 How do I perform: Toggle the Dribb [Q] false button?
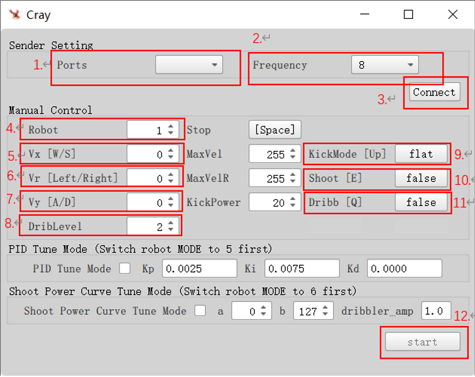[421, 202]
